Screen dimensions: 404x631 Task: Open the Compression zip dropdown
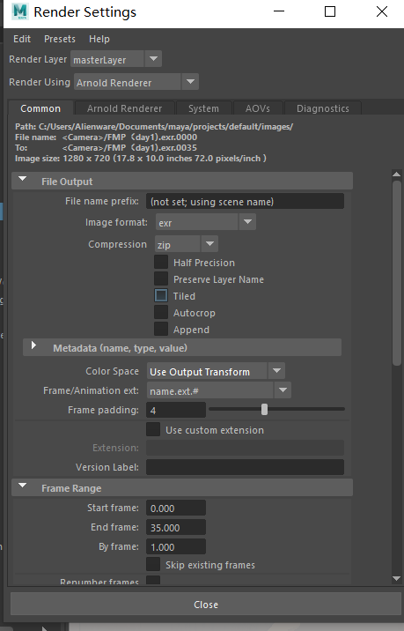coord(187,244)
